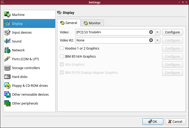
Task: Select Floppy & CD-ROM drives category
Action: 29,86
